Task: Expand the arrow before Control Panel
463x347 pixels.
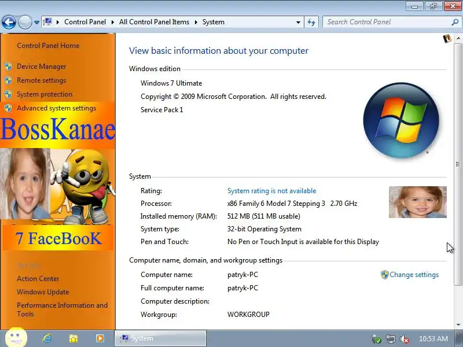Action: 57,22
